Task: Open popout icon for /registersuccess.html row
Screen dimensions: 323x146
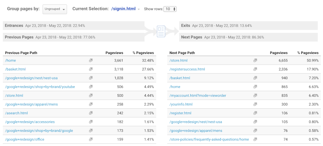Action: pyautogui.click(x=255, y=69)
